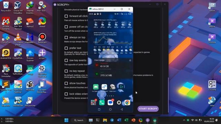
Task: Open BleachBit desktop shortcut
Action: [6, 101]
